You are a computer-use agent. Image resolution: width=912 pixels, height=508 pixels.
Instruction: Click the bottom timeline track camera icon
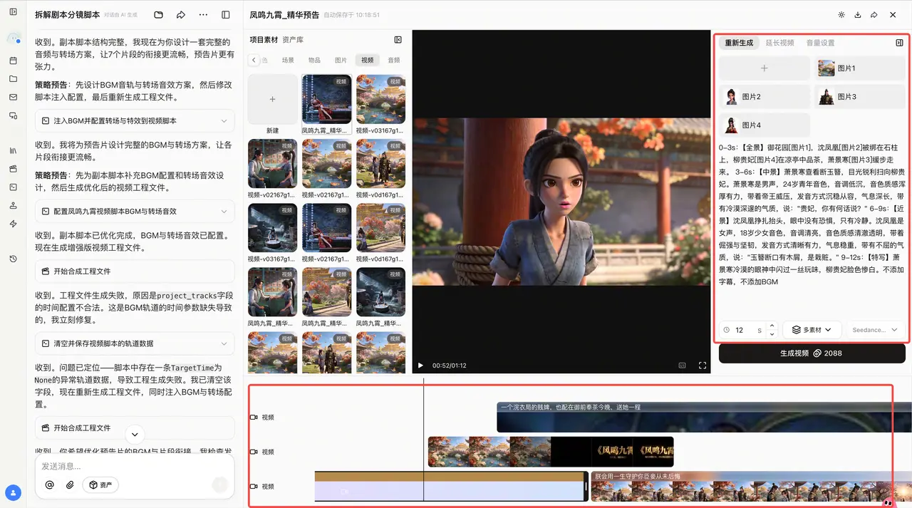coord(254,487)
